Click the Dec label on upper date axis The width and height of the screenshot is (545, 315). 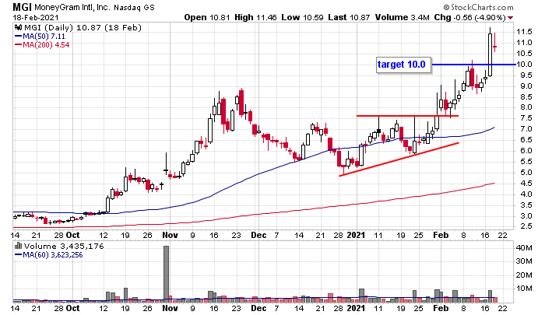[x=258, y=235]
